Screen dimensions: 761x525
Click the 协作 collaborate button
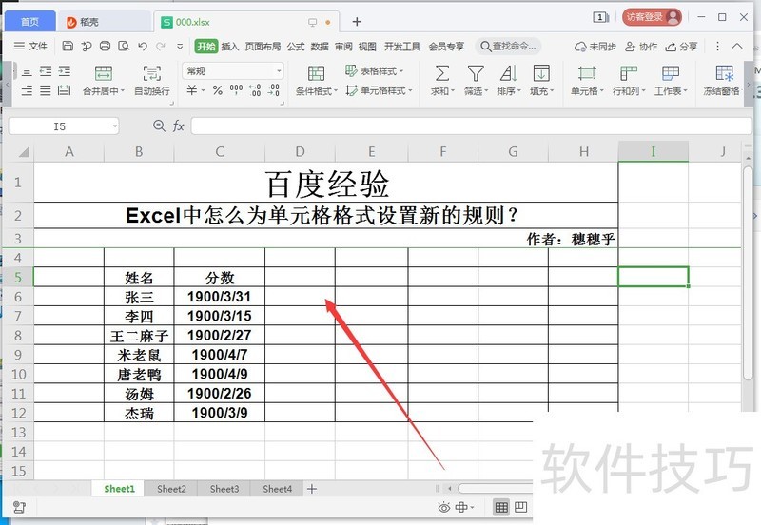pos(641,46)
